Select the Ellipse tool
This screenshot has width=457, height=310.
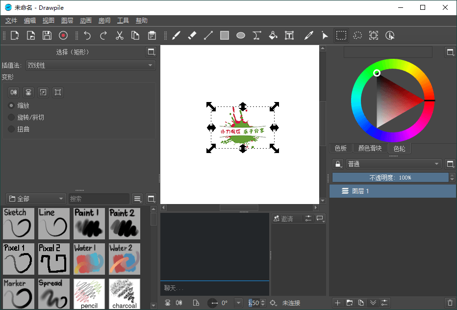click(240, 35)
